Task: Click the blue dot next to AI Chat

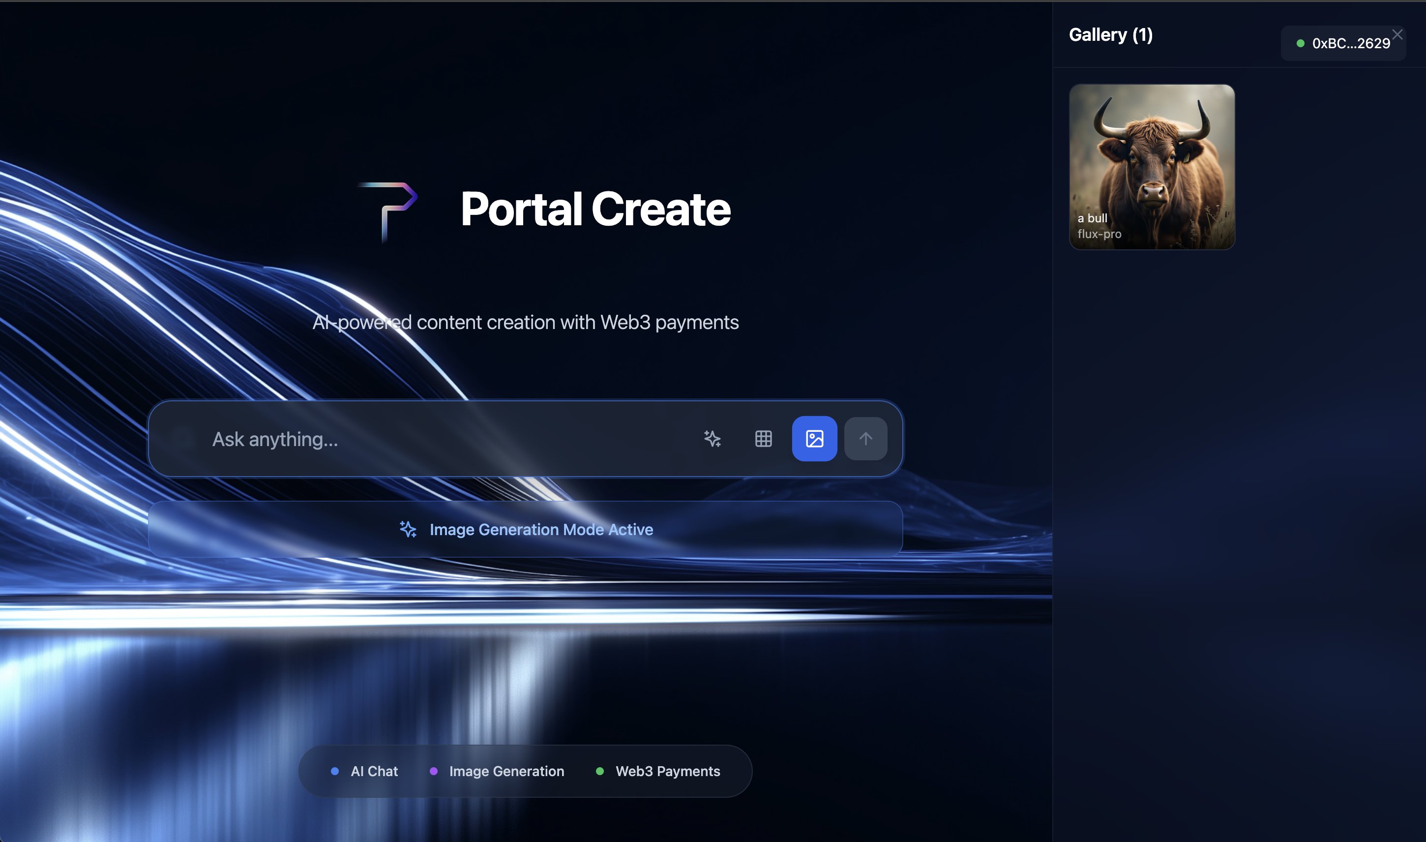Action: click(335, 771)
